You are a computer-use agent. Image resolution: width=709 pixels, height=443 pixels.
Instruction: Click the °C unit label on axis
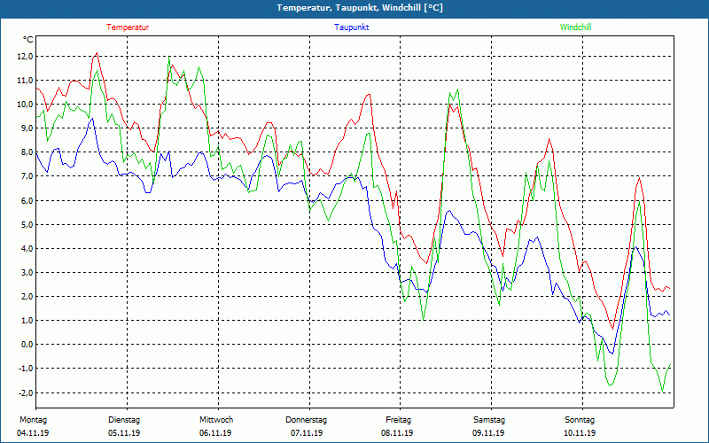[28, 40]
